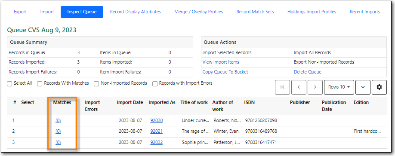Click Import All Records action
This screenshot has width=395, height=156.
(x=312, y=52)
